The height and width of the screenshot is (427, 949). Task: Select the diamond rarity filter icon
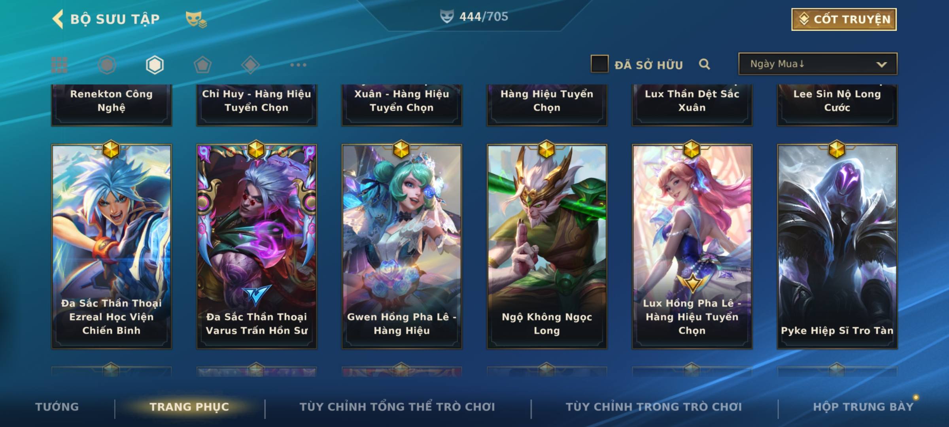point(250,65)
